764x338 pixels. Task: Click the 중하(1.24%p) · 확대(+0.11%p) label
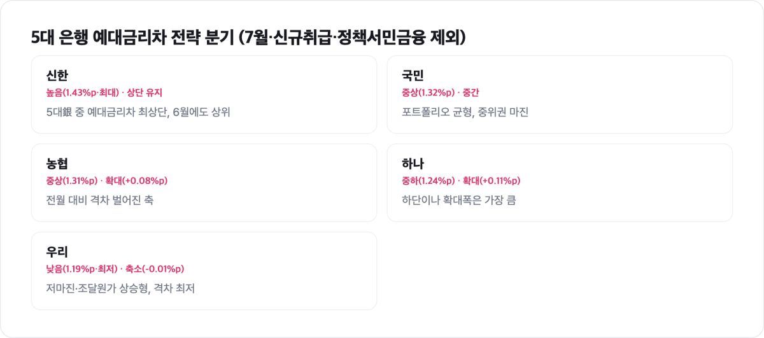tap(461, 181)
